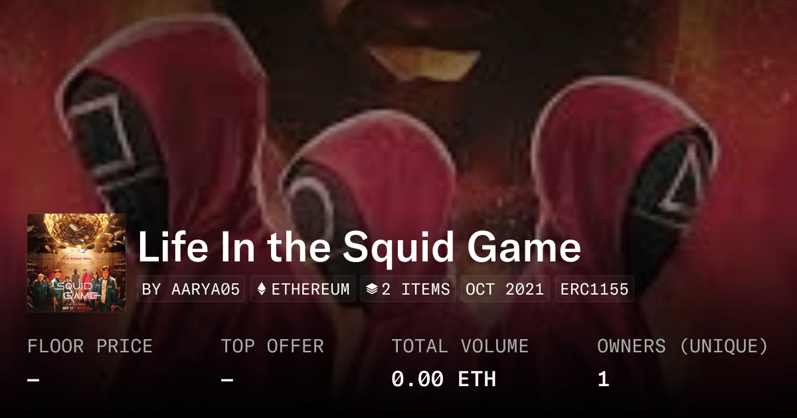Click the TOP OFFER label

[x=272, y=346]
